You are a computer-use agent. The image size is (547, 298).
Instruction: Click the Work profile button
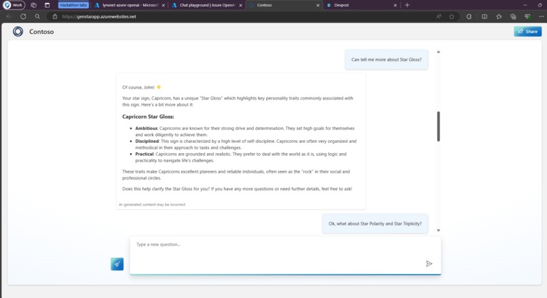pos(14,5)
